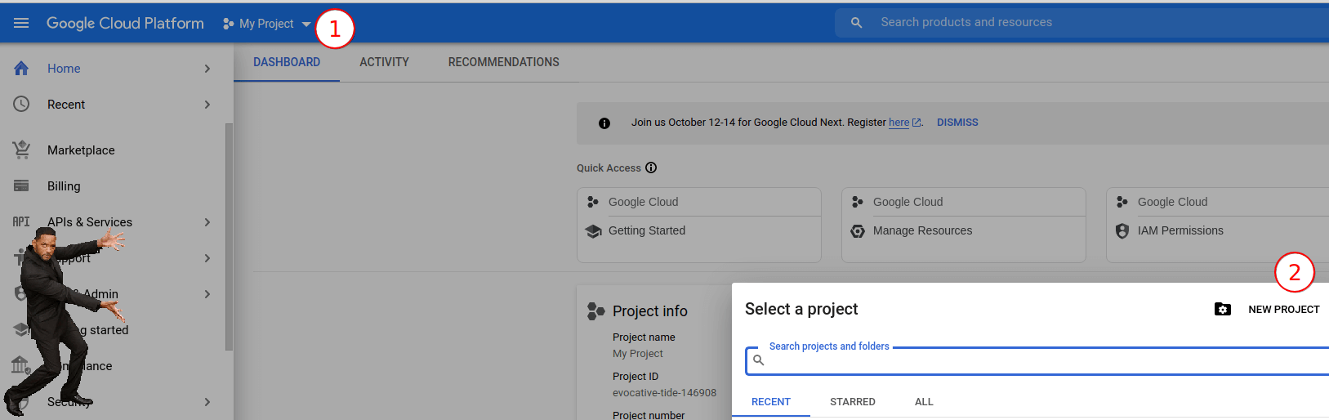1329x420 pixels.
Task: Click the new project folder icon
Action: [x=1223, y=309]
